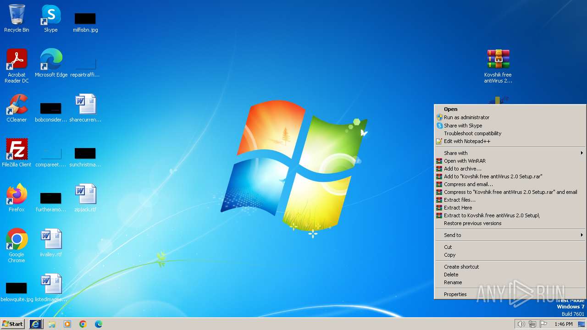
Task: Open the Action Center flag icon
Action: 543,324
